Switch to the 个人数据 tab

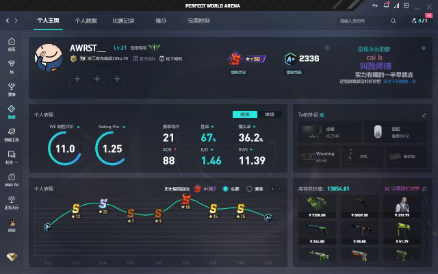[x=86, y=21]
